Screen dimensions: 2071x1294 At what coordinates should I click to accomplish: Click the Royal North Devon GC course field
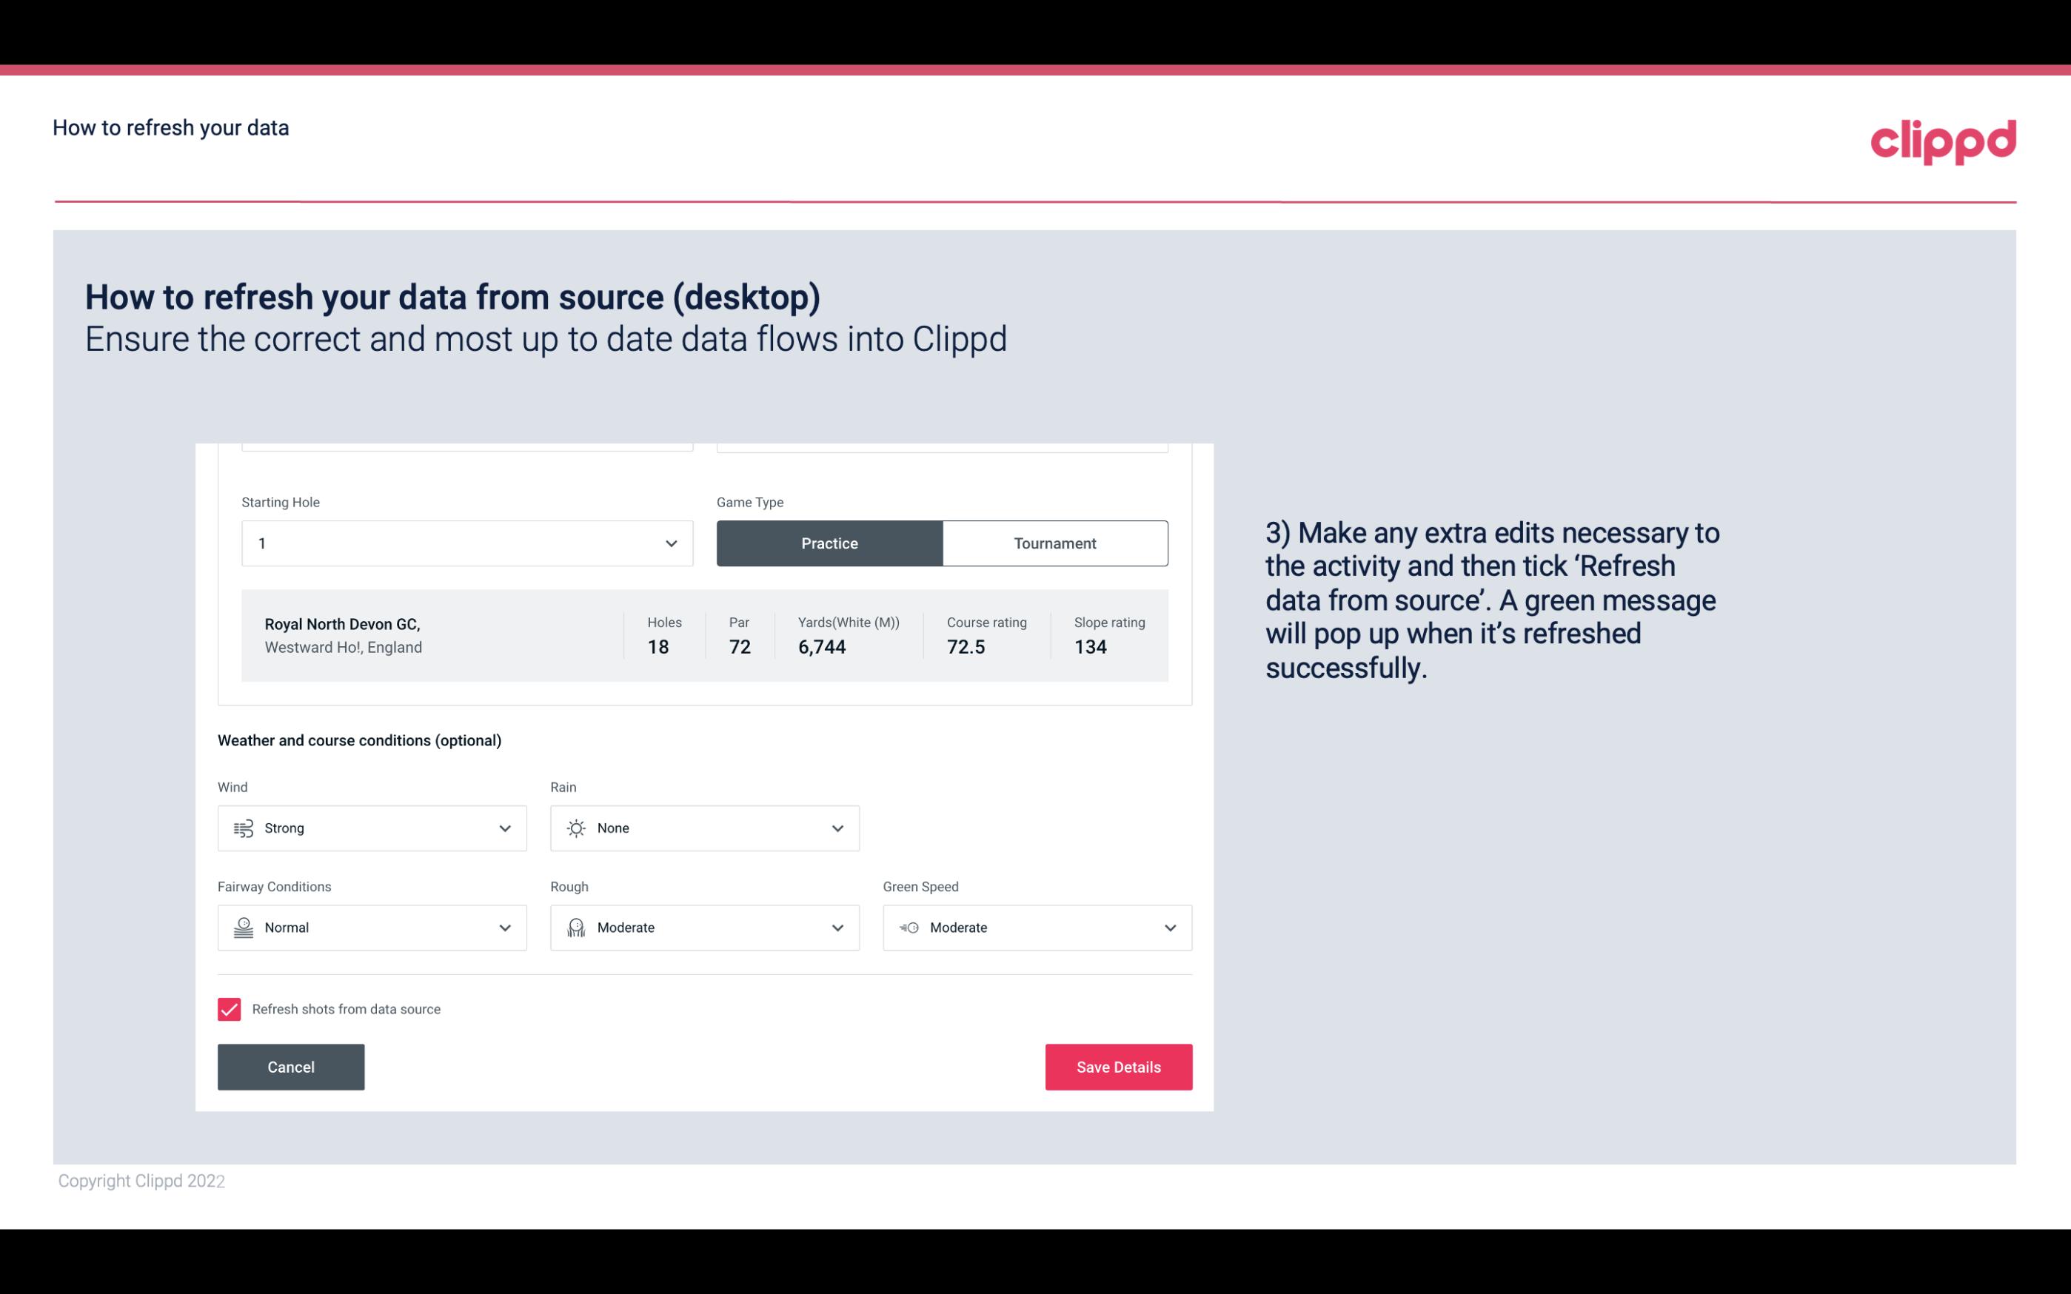coord(703,634)
